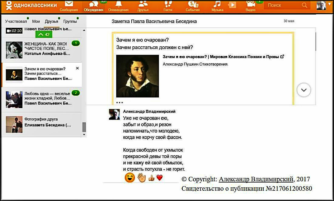Expand the note with round chevron button

(x=304, y=90)
